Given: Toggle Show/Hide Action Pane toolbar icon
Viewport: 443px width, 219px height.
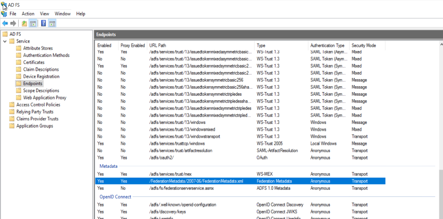Looking at the screenshot, I should tap(52, 23).
